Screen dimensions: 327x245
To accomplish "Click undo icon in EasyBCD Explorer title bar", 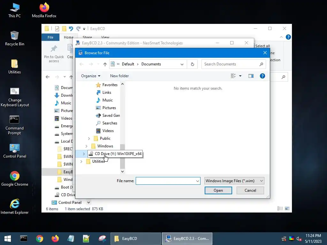I will (x=71, y=28).
